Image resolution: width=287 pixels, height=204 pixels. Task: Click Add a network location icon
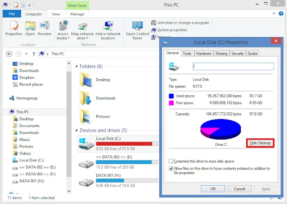tap(108, 30)
